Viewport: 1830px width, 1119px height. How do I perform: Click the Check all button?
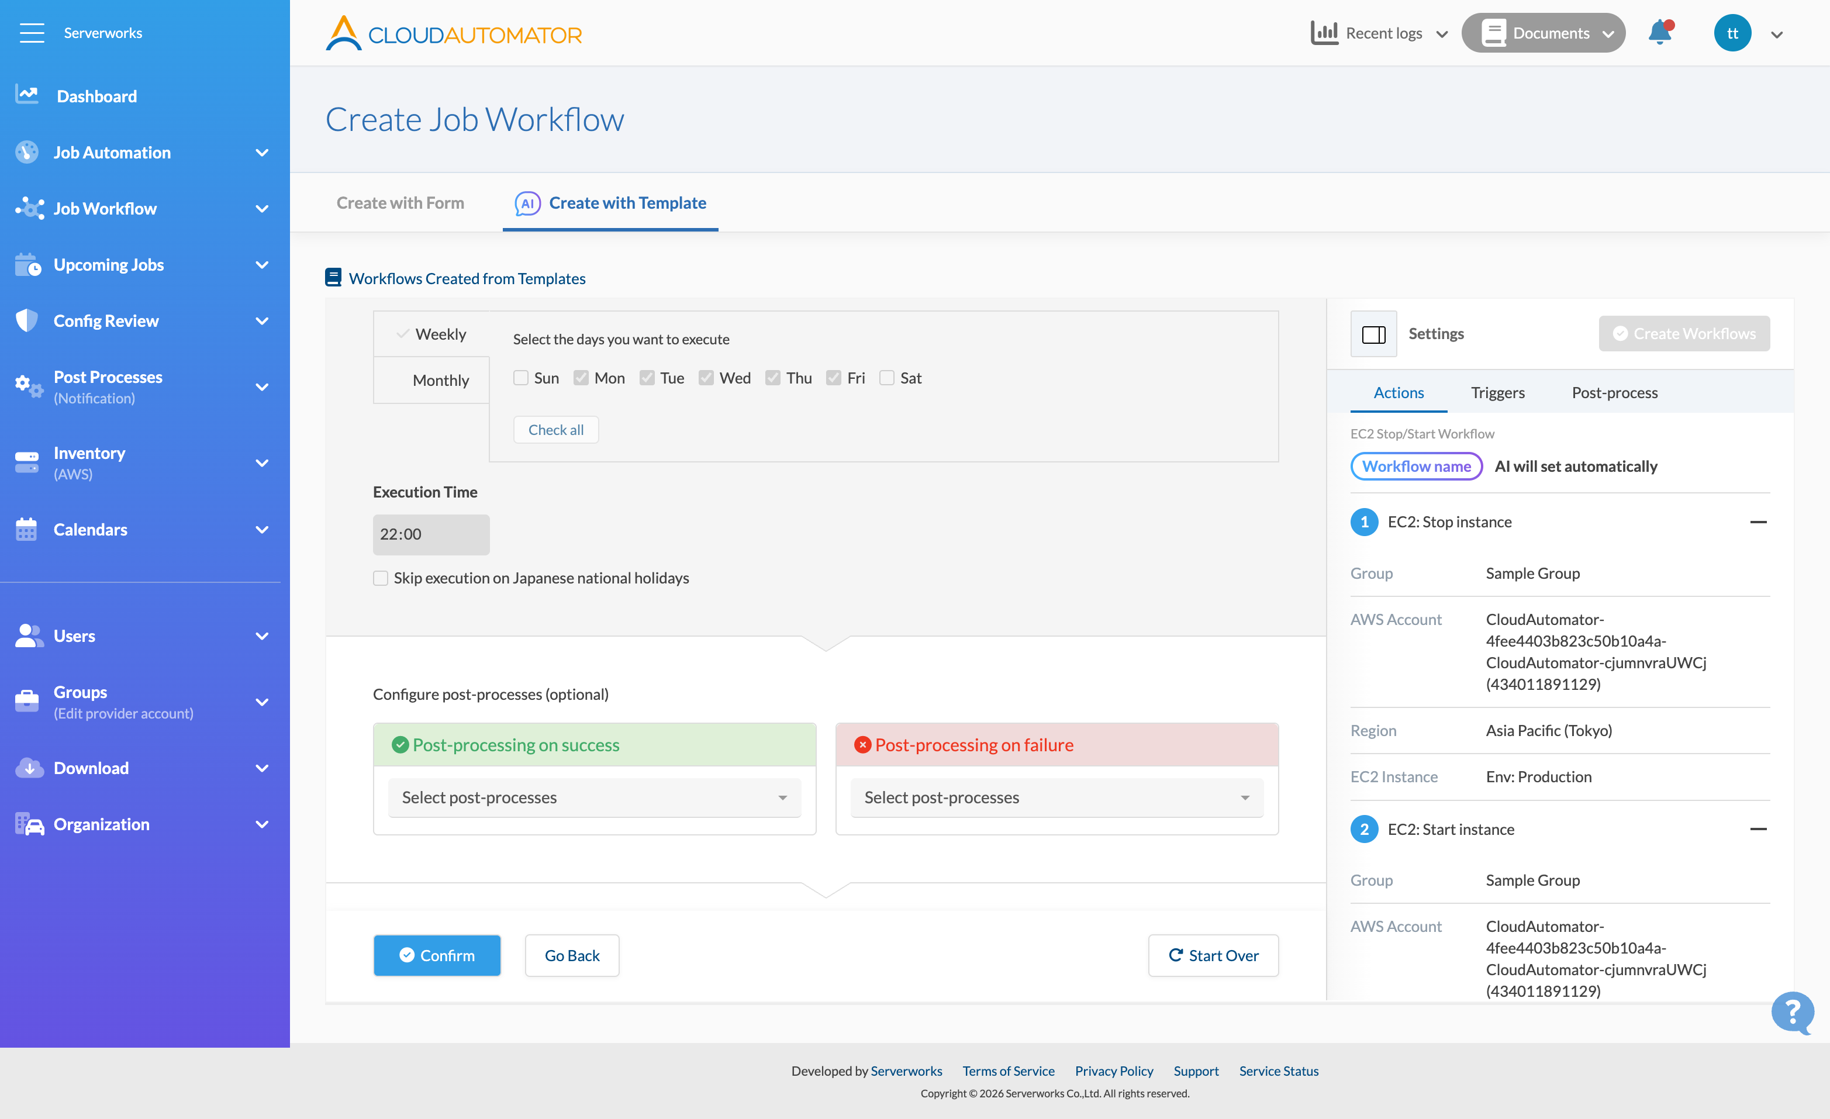[x=555, y=429]
